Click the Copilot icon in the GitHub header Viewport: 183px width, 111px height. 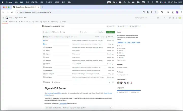(x=158, y=18)
